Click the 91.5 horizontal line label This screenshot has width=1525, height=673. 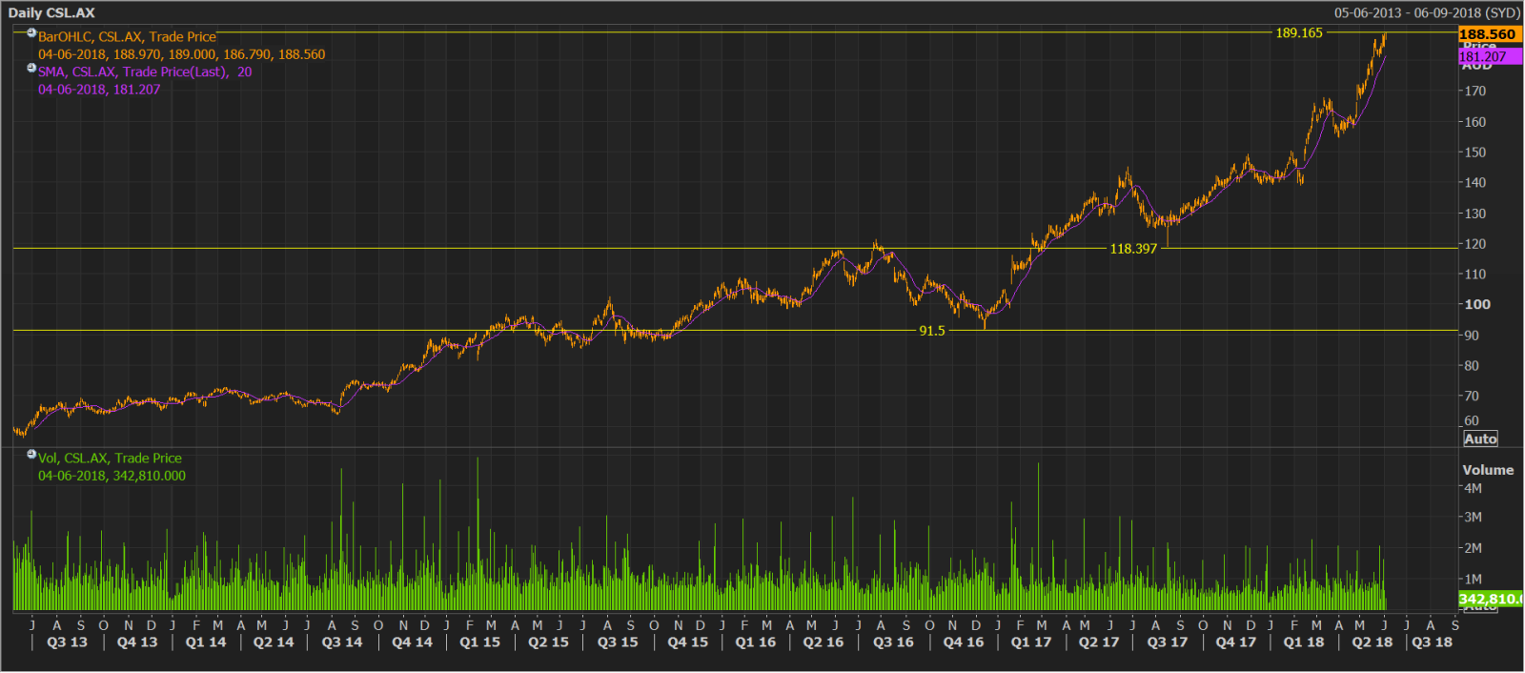pos(931,331)
